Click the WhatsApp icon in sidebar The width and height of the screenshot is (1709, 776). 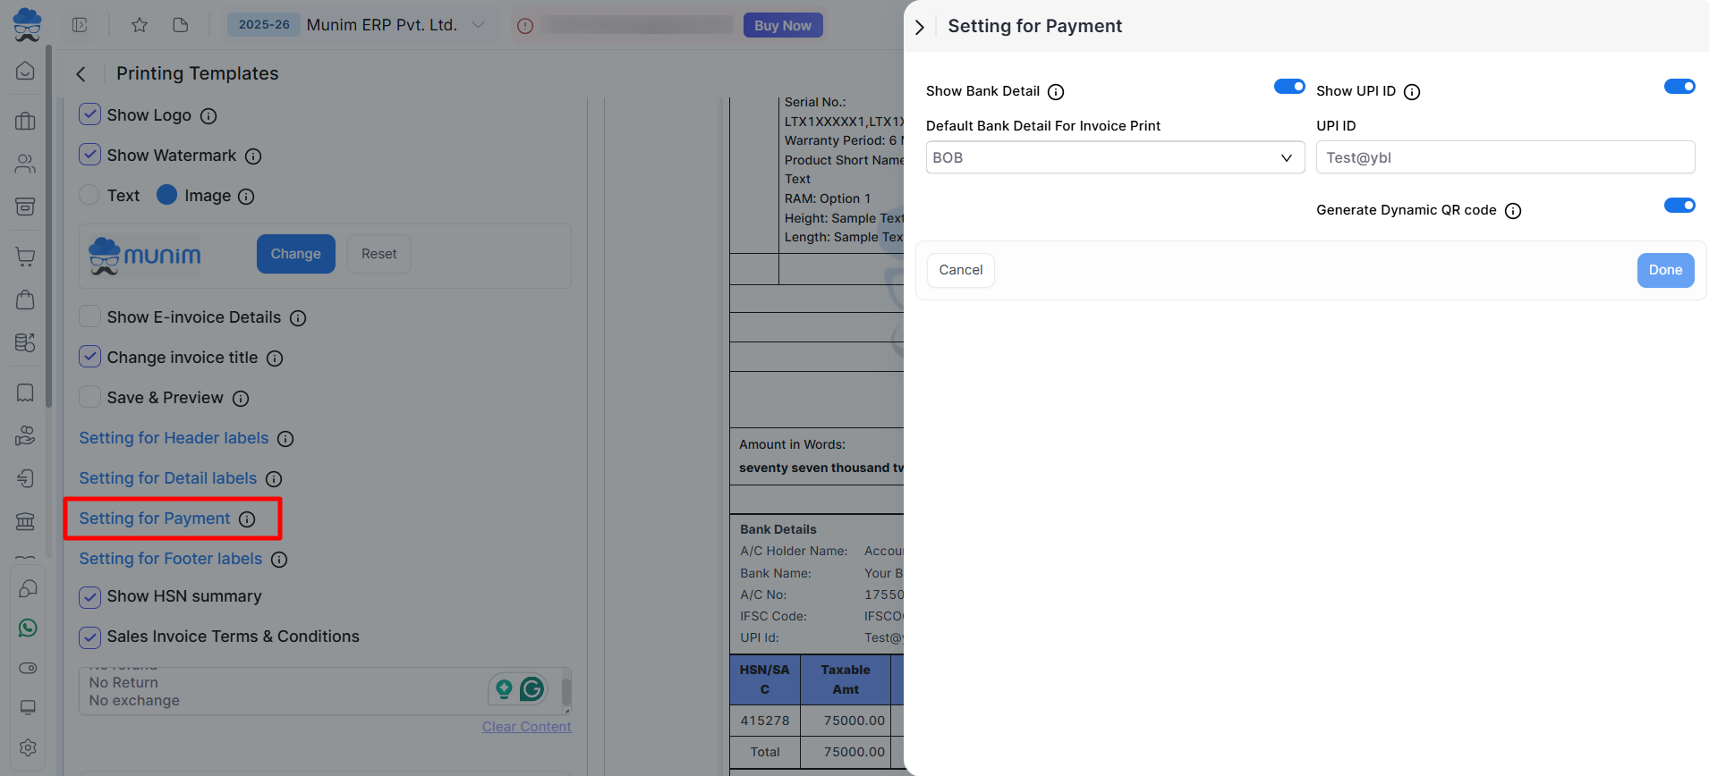28,628
